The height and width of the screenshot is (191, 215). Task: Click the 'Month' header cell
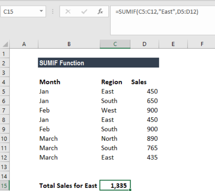coord(69,82)
